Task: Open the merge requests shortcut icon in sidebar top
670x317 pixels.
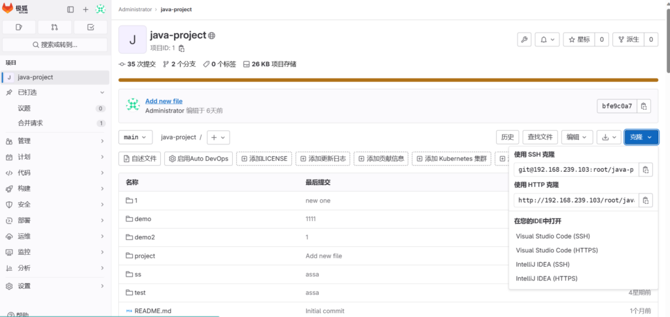Action: point(55,27)
